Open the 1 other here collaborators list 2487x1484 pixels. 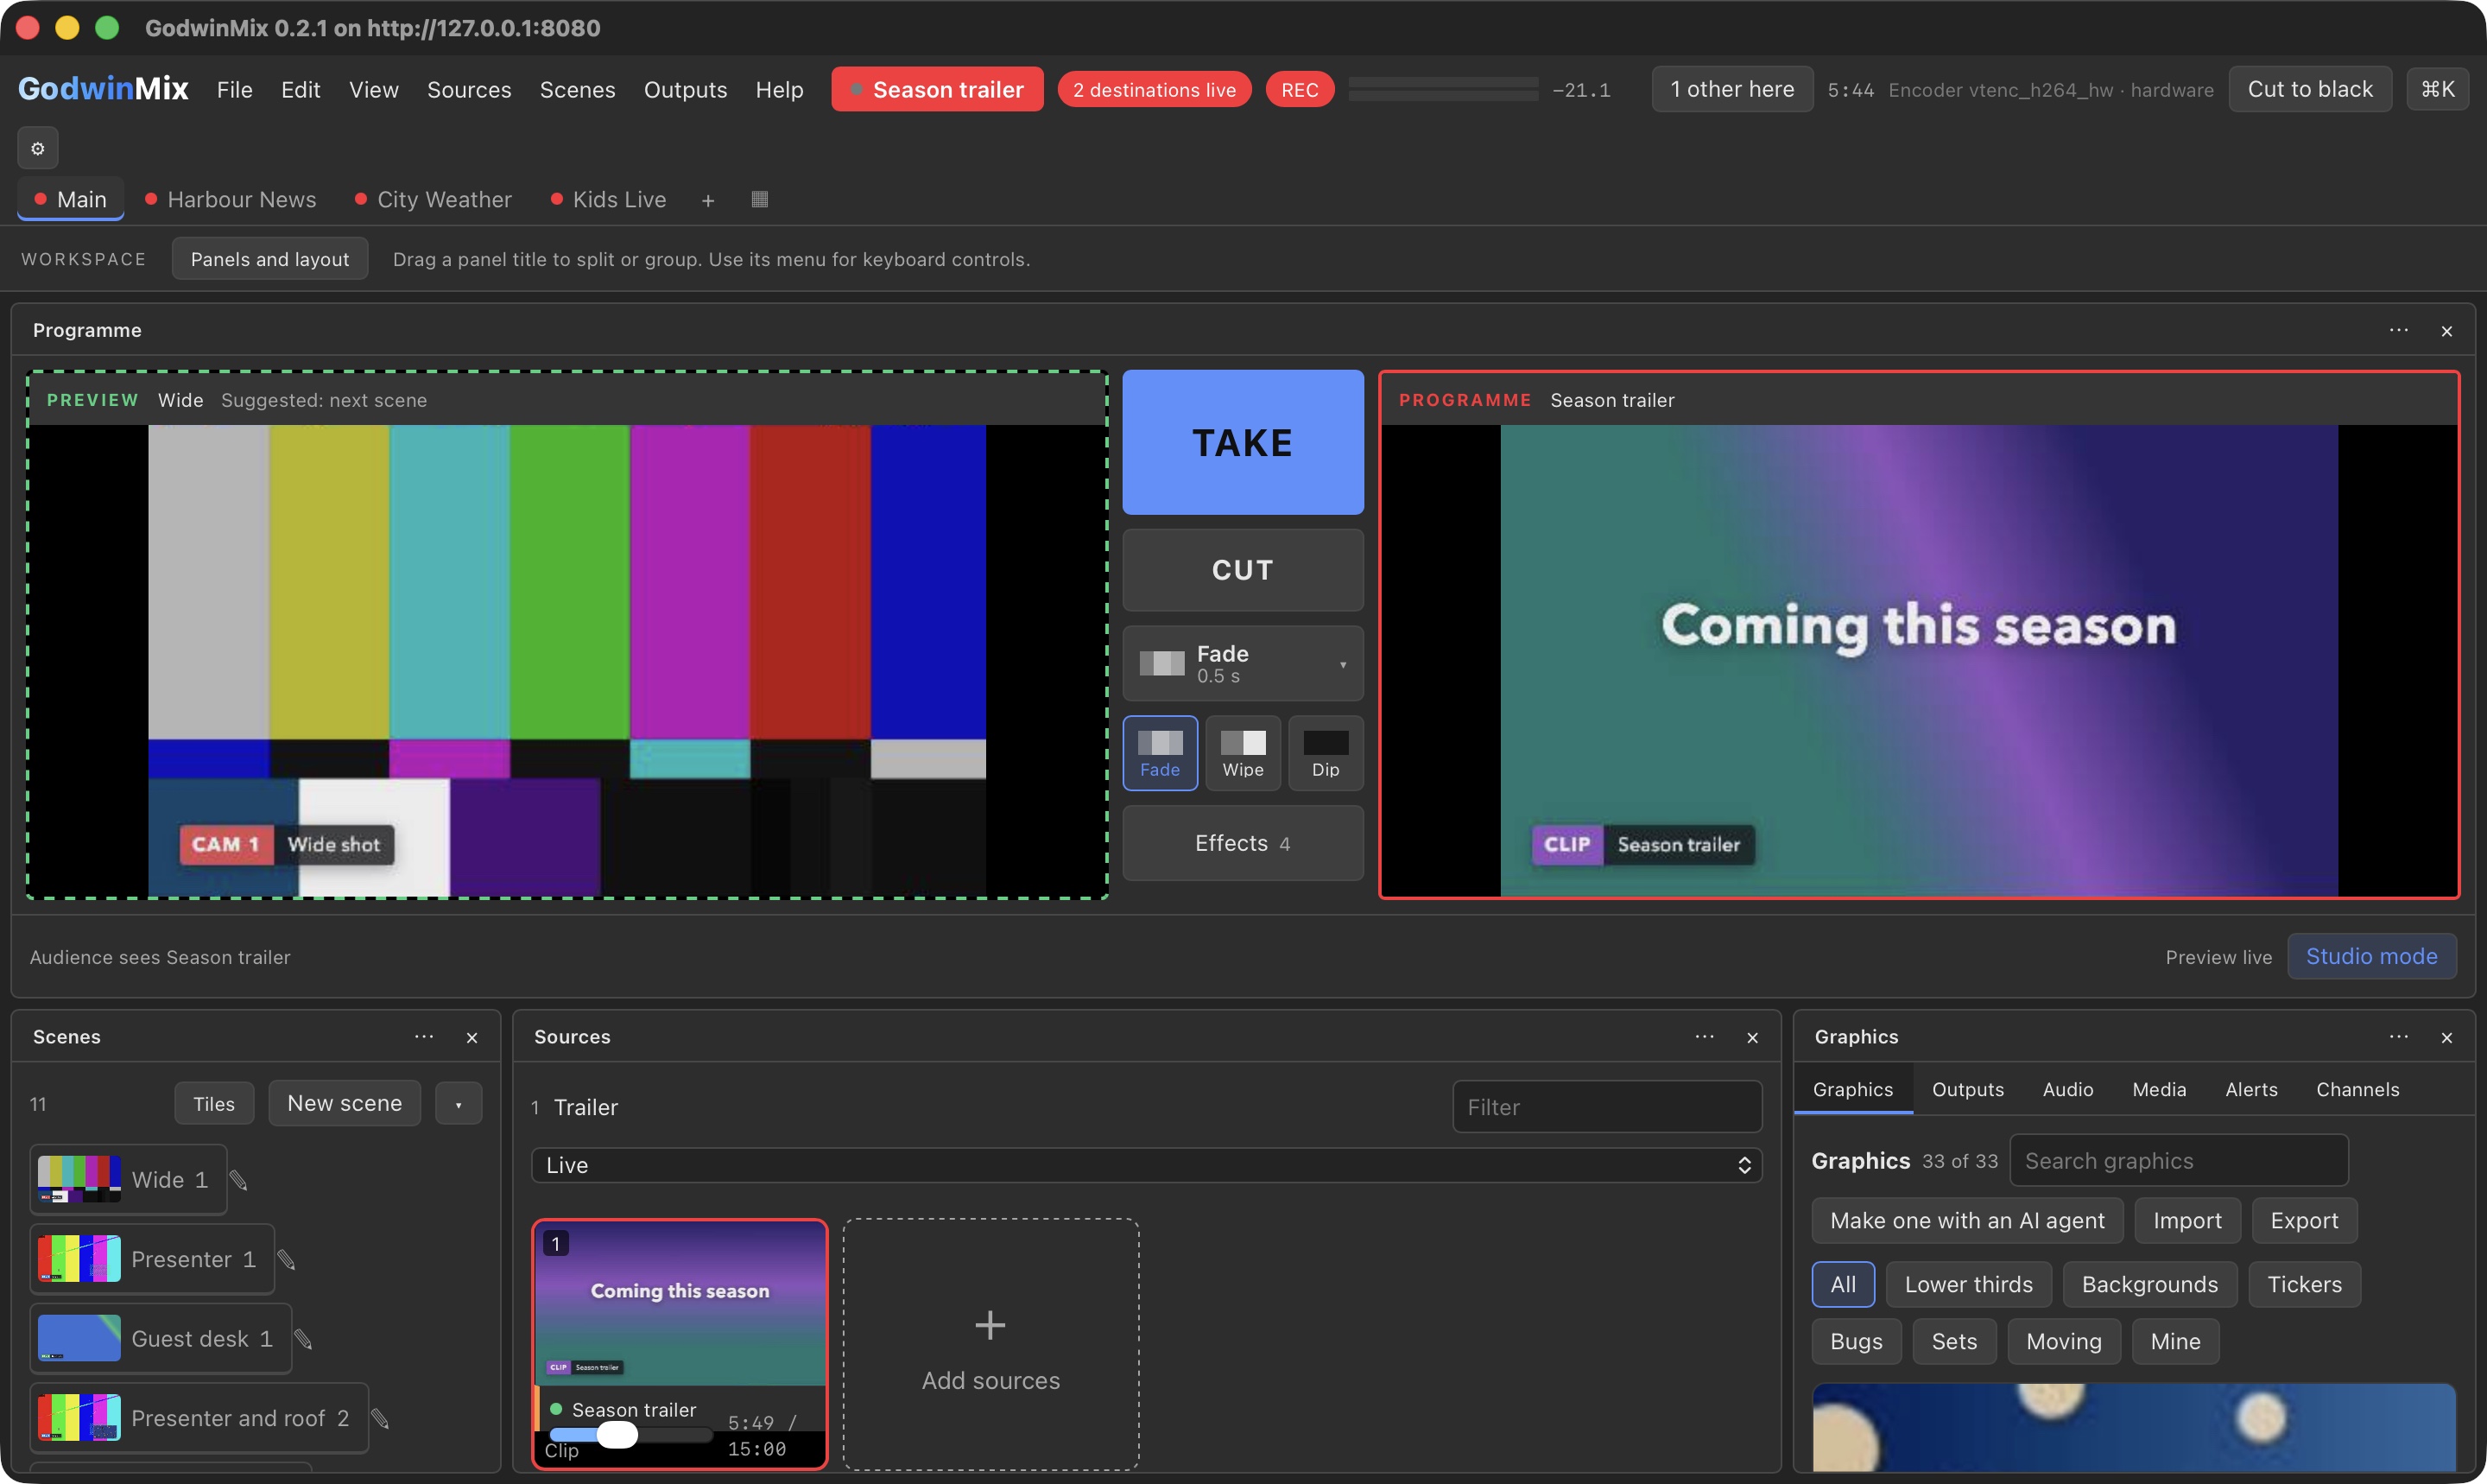1732,89
